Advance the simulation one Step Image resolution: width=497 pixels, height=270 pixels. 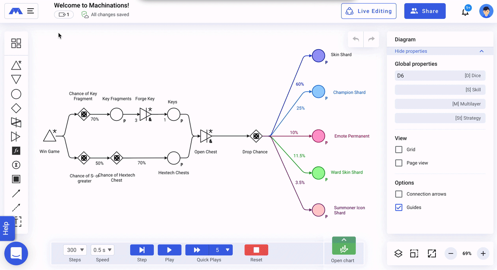coord(142,250)
